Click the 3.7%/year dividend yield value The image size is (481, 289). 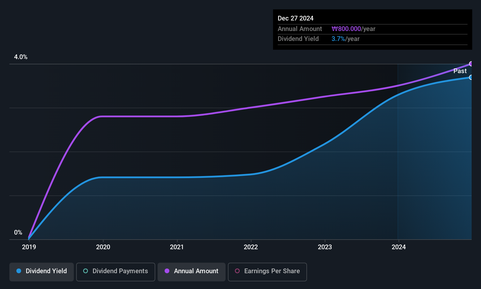(345, 39)
